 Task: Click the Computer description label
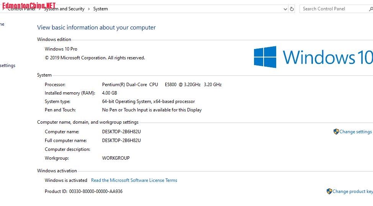pyautogui.click(x=68, y=149)
